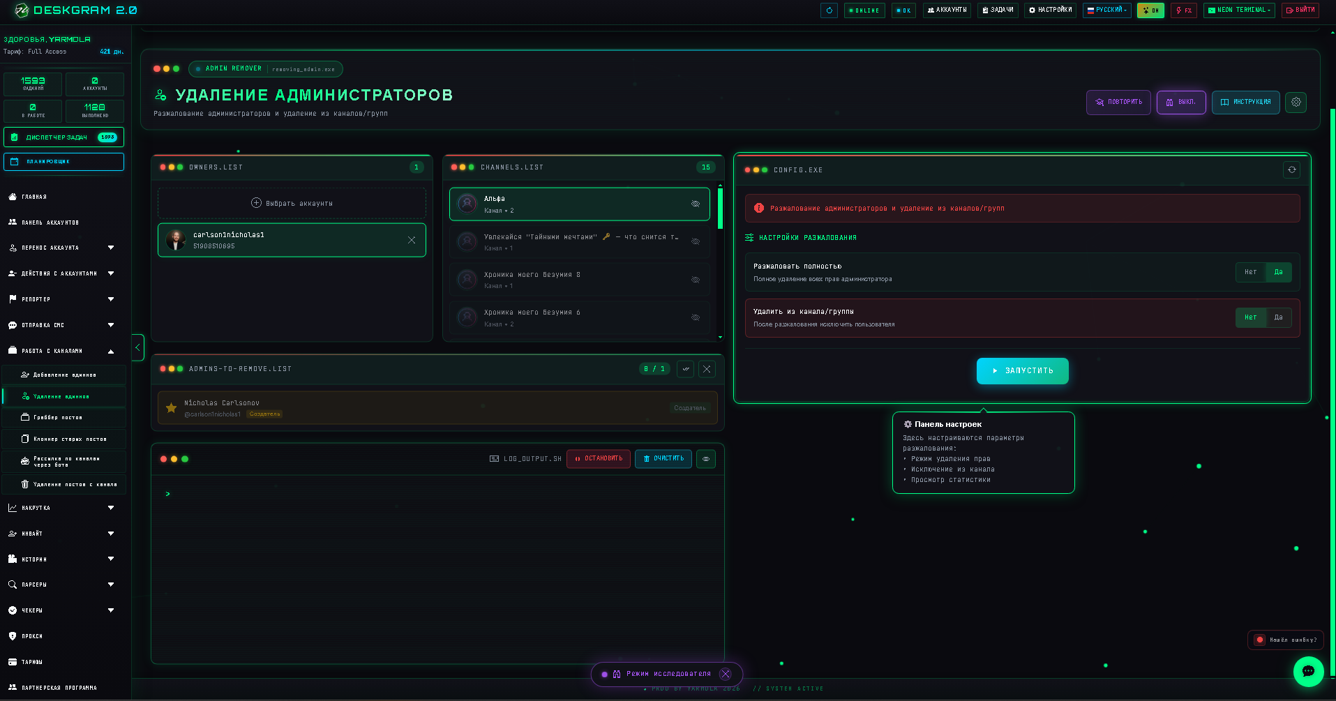Expand ДЕЙСТВИЯ С АККАУНТАМИ sidebar section
The image size is (1336, 701).
tap(63, 273)
